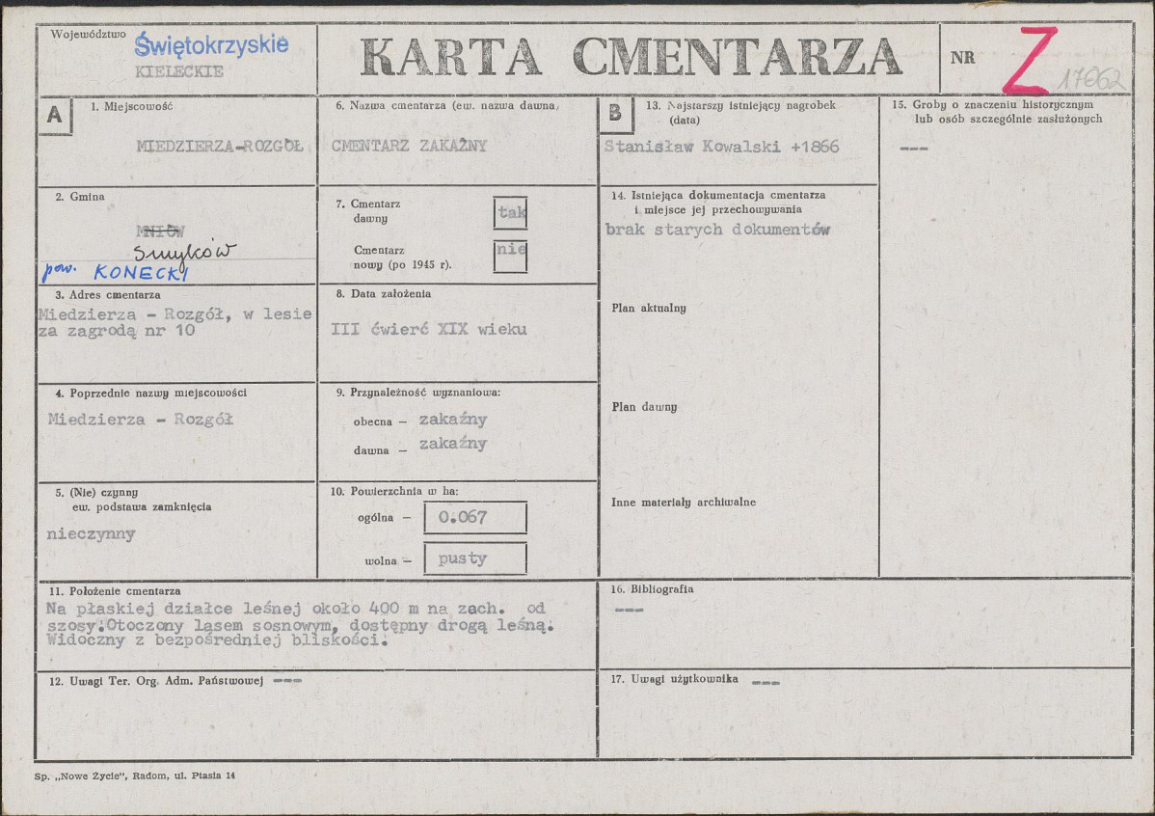Click the pencilled number 17062
Image resolution: width=1155 pixels, height=816 pixels.
click(x=1091, y=80)
